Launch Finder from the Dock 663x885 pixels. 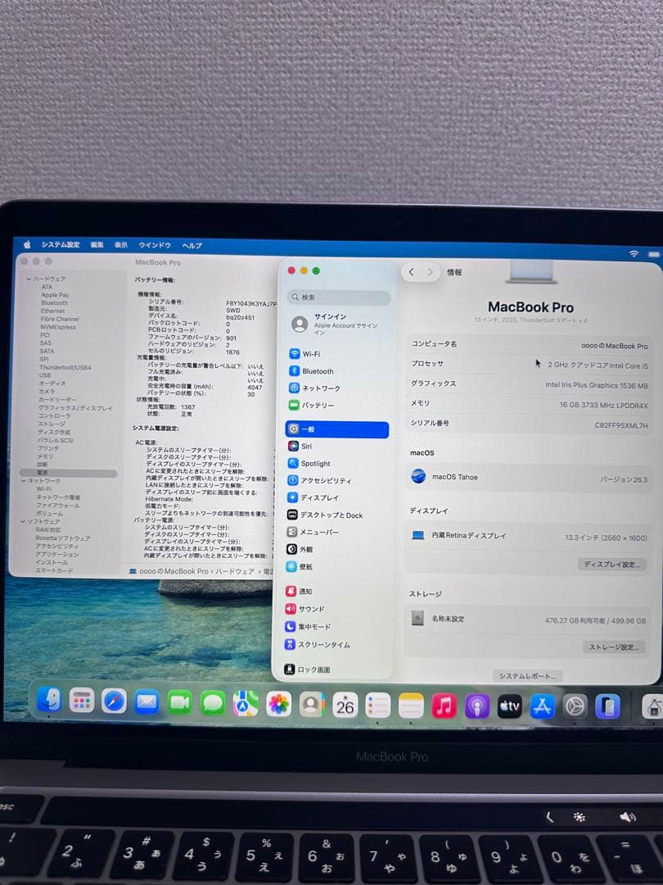click(x=49, y=701)
